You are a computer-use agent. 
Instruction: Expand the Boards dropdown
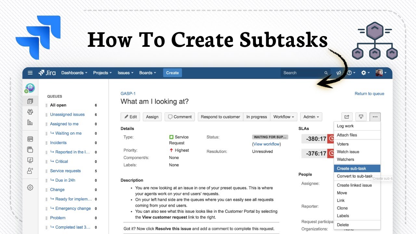pyautogui.click(x=148, y=73)
